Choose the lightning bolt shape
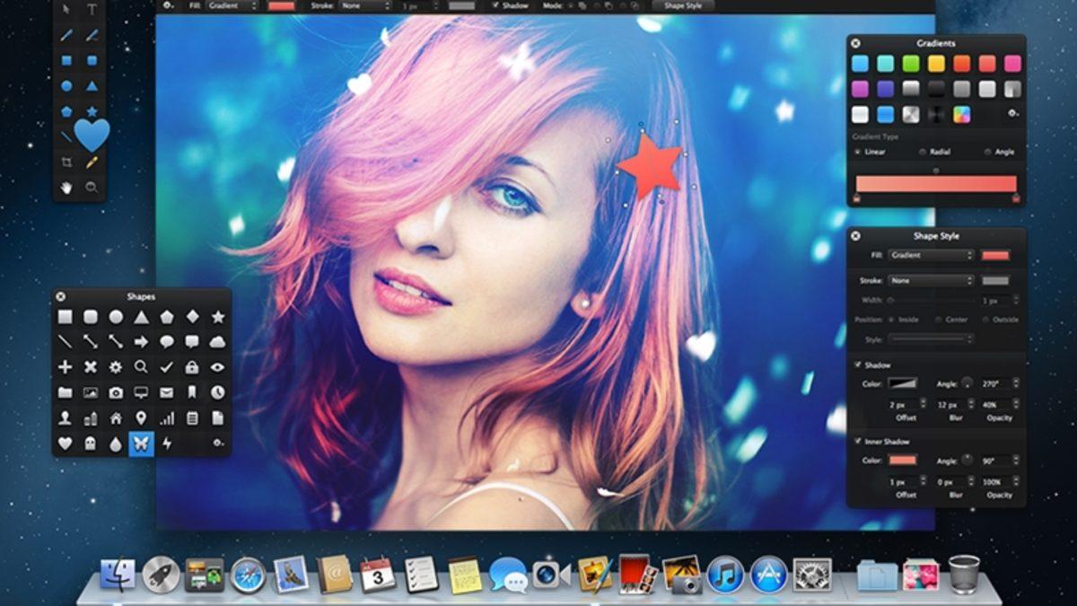 coord(166,444)
